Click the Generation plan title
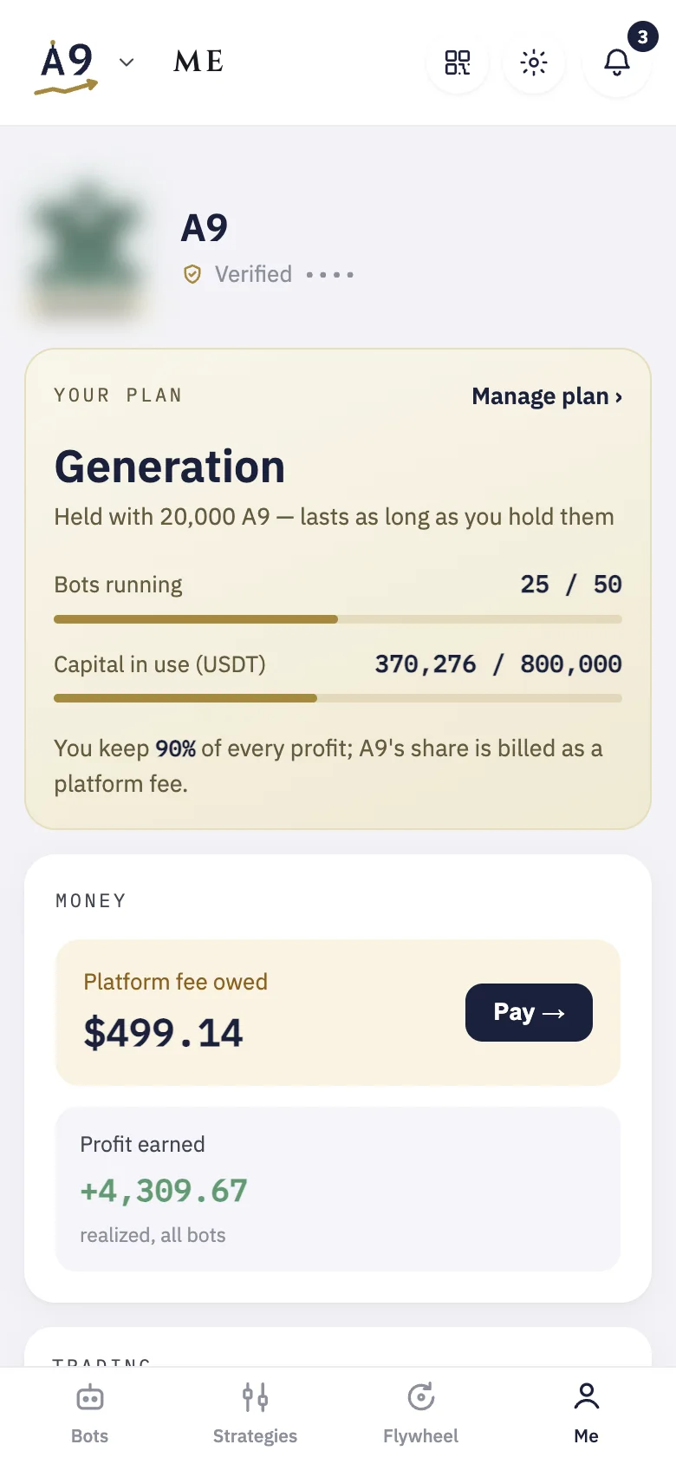The image size is (676, 1464). point(170,467)
